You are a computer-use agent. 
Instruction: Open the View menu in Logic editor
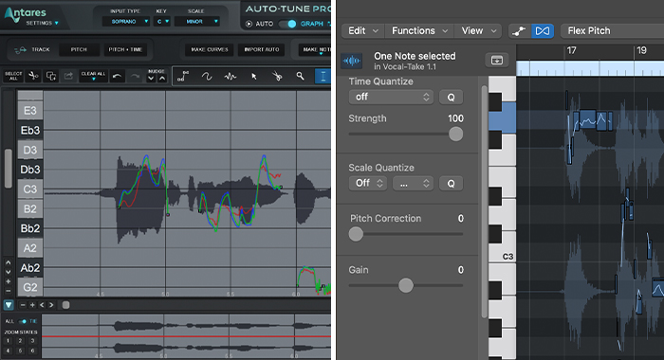click(478, 31)
